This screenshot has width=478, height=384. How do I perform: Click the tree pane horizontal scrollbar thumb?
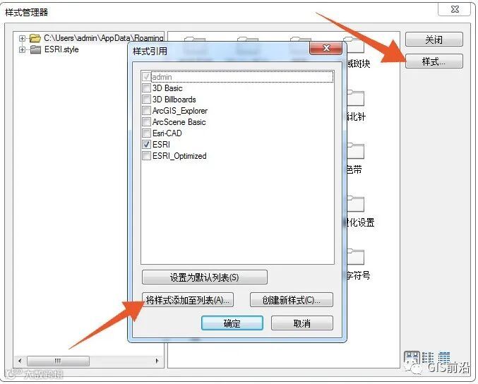click(x=58, y=361)
